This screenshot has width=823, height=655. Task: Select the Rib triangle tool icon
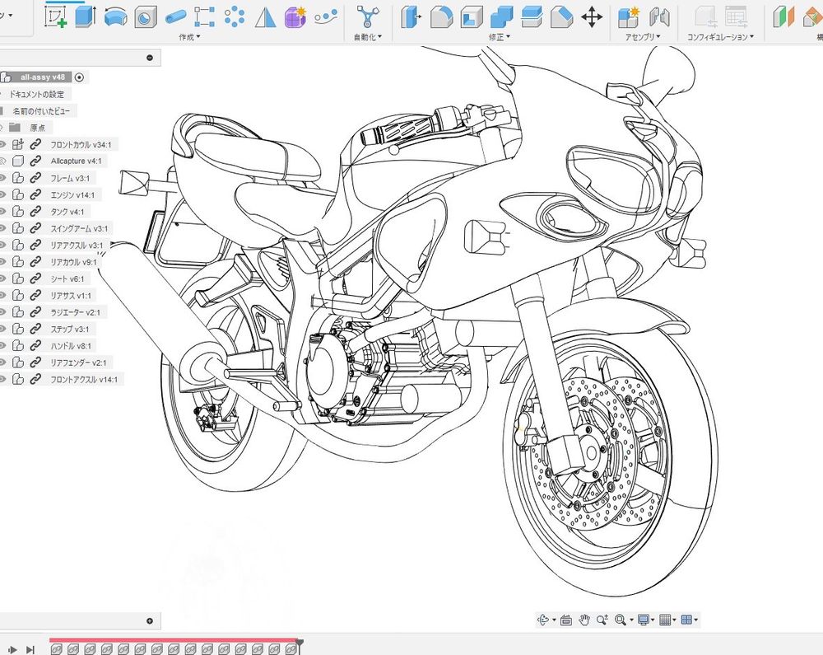click(x=265, y=16)
